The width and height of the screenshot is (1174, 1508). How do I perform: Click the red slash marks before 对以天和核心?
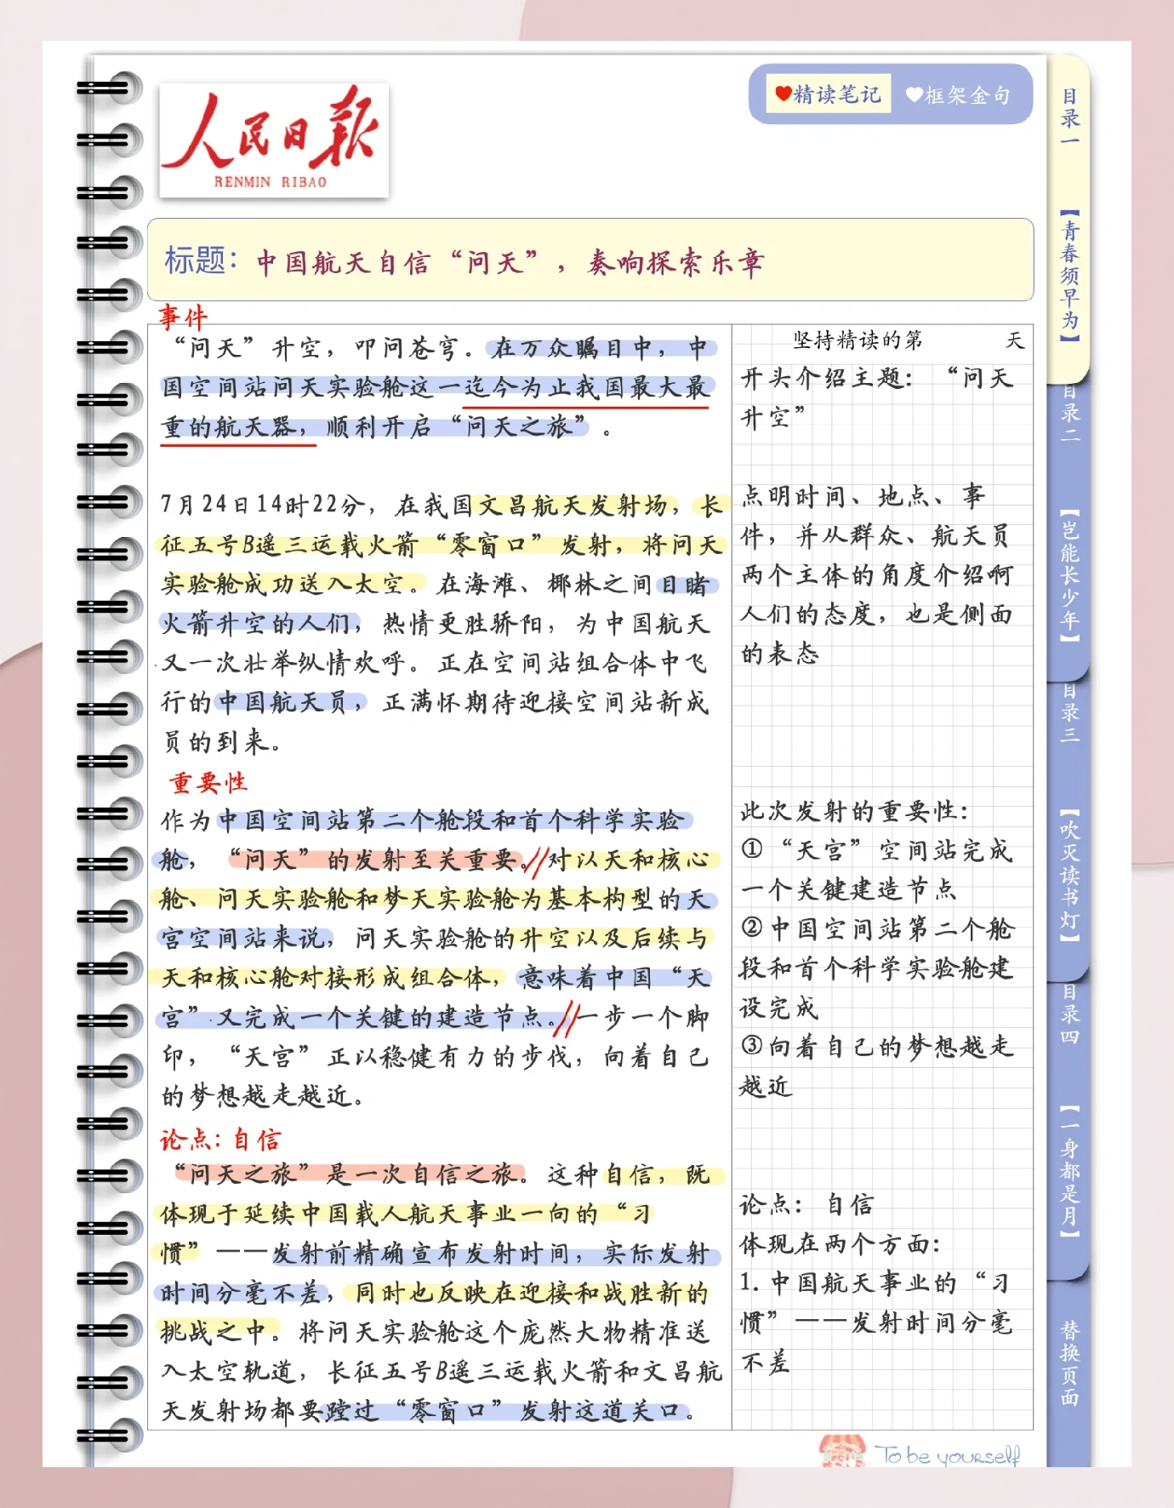coord(535,861)
